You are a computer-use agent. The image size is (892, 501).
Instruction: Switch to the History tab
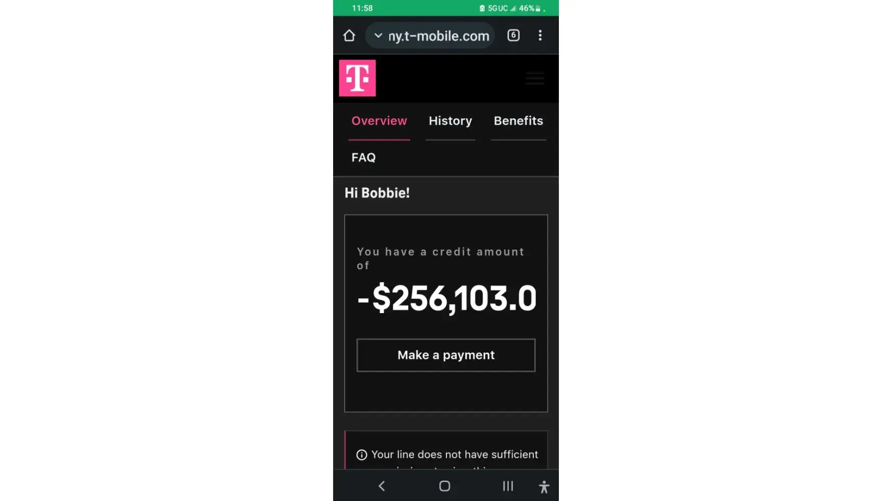click(451, 121)
